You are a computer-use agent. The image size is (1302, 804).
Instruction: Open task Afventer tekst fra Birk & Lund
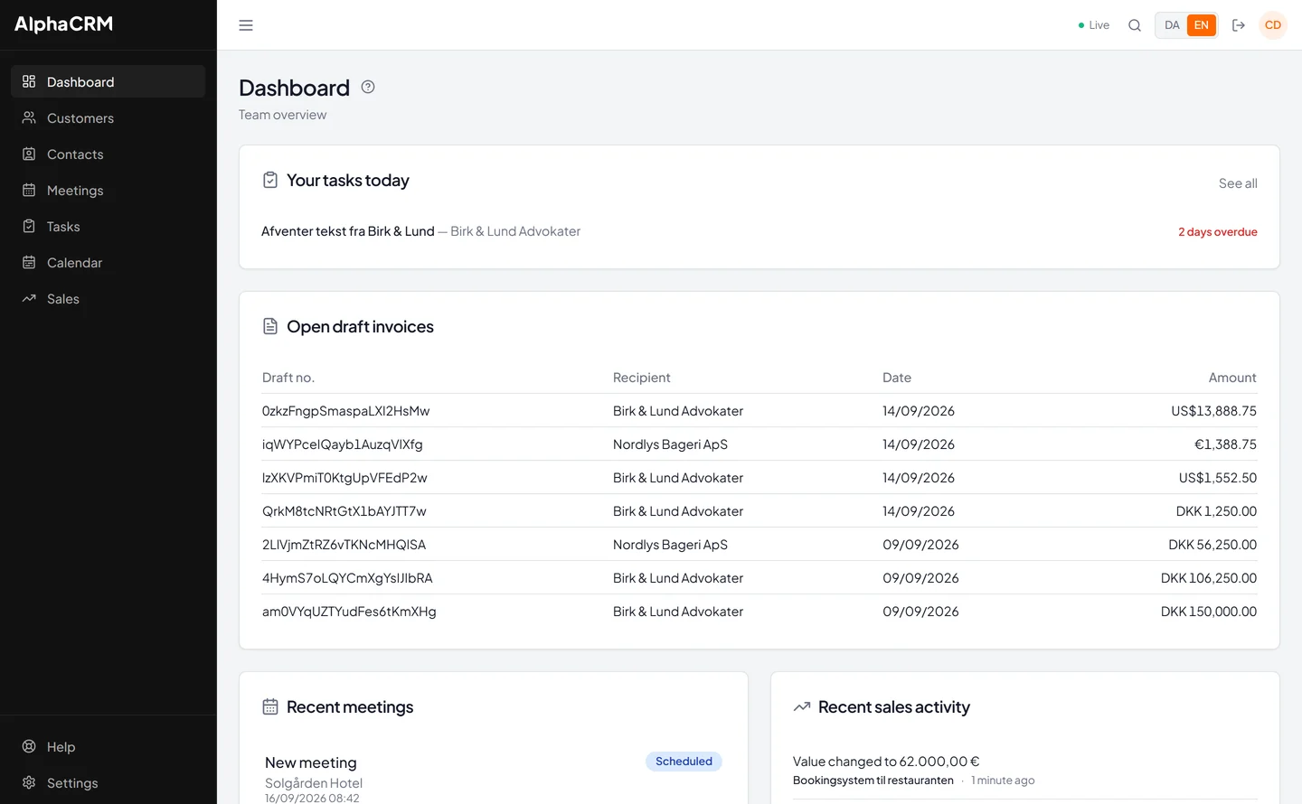click(348, 231)
